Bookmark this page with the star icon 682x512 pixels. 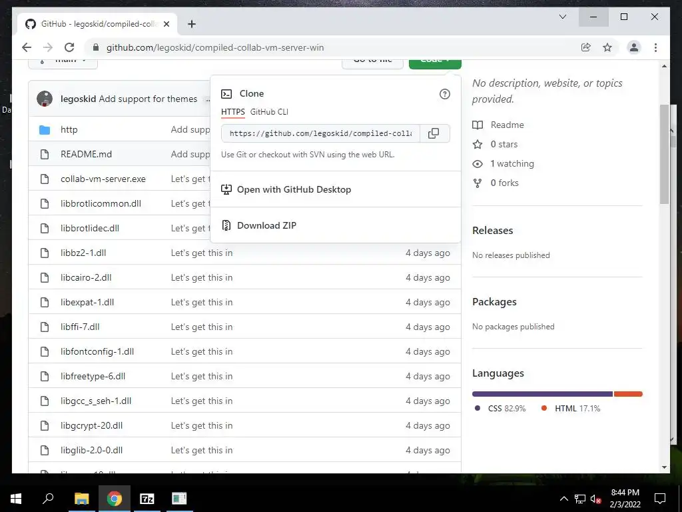pos(607,47)
